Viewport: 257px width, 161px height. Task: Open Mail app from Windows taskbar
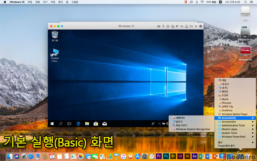click(x=105, y=124)
